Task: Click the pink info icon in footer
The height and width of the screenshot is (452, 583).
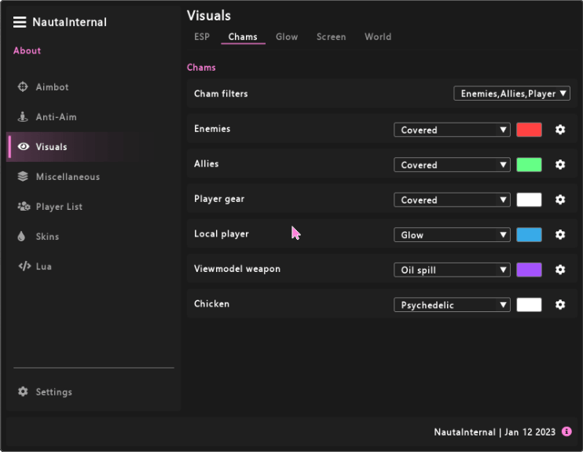Action: [x=566, y=432]
